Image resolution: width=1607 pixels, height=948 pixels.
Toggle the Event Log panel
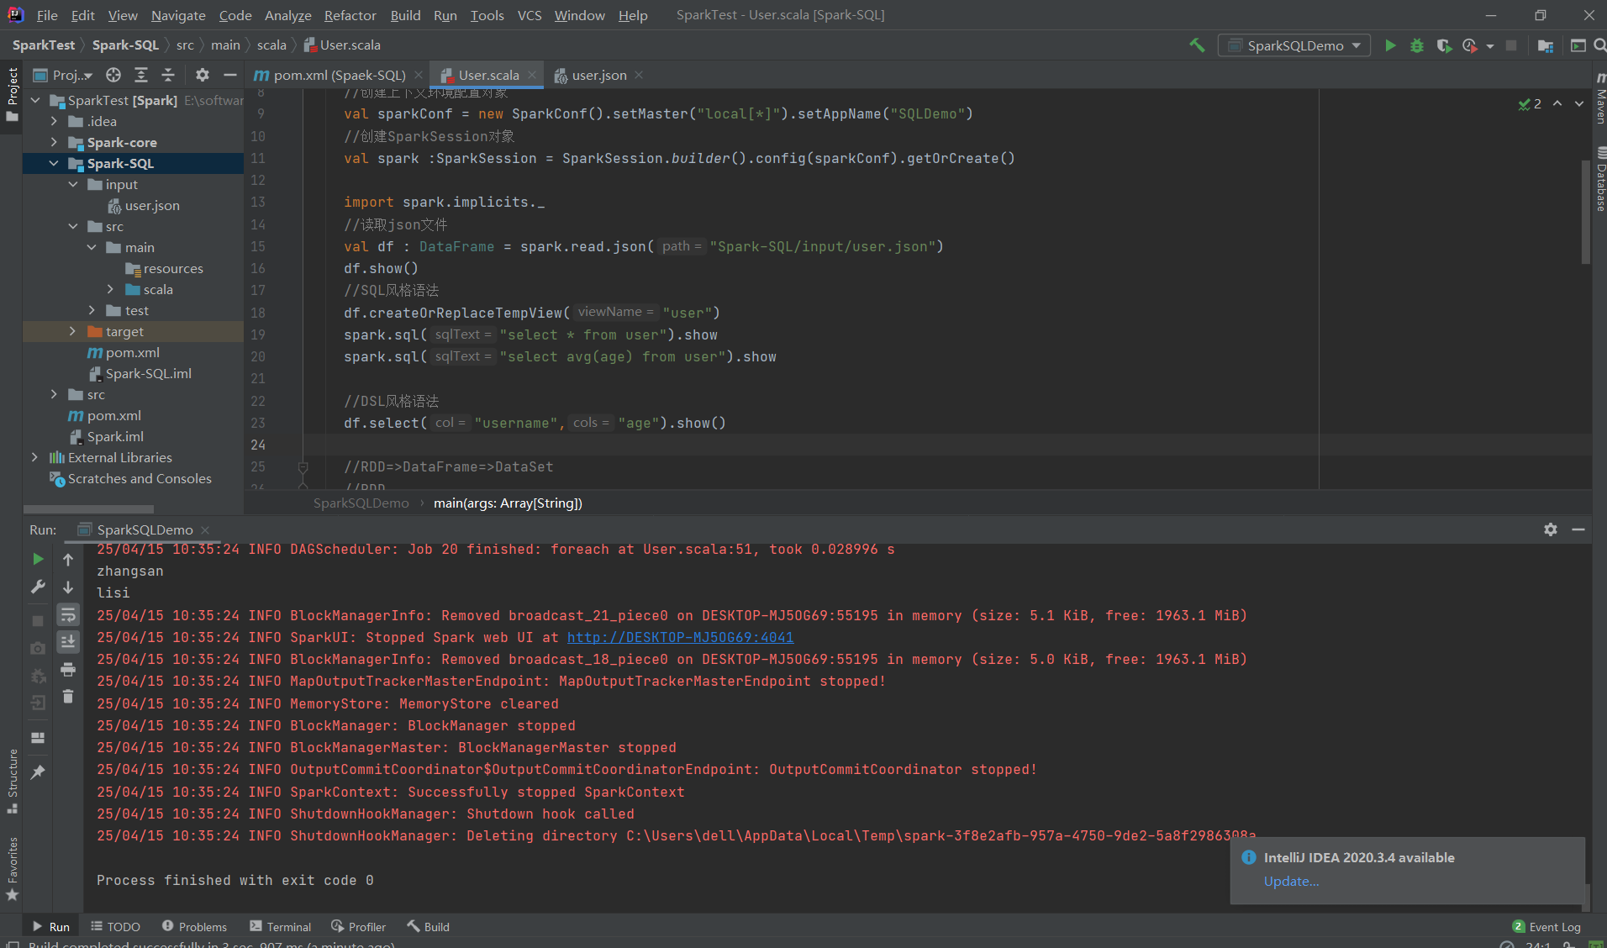click(1546, 926)
